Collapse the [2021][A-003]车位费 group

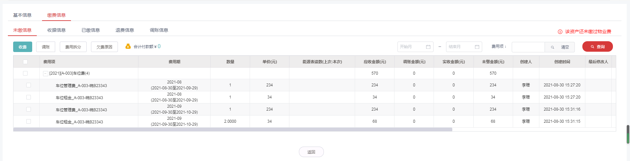click(x=46, y=73)
